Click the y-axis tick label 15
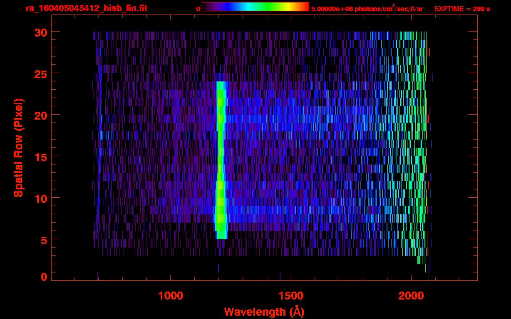Image resolution: width=511 pixels, height=319 pixels. pyautogui.click(x=41, y=157)
